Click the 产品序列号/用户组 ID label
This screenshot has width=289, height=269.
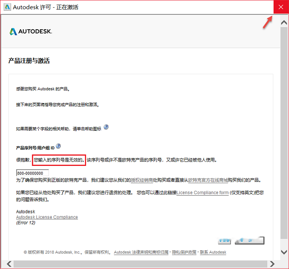pyautogui.click(x=35, y=148)
